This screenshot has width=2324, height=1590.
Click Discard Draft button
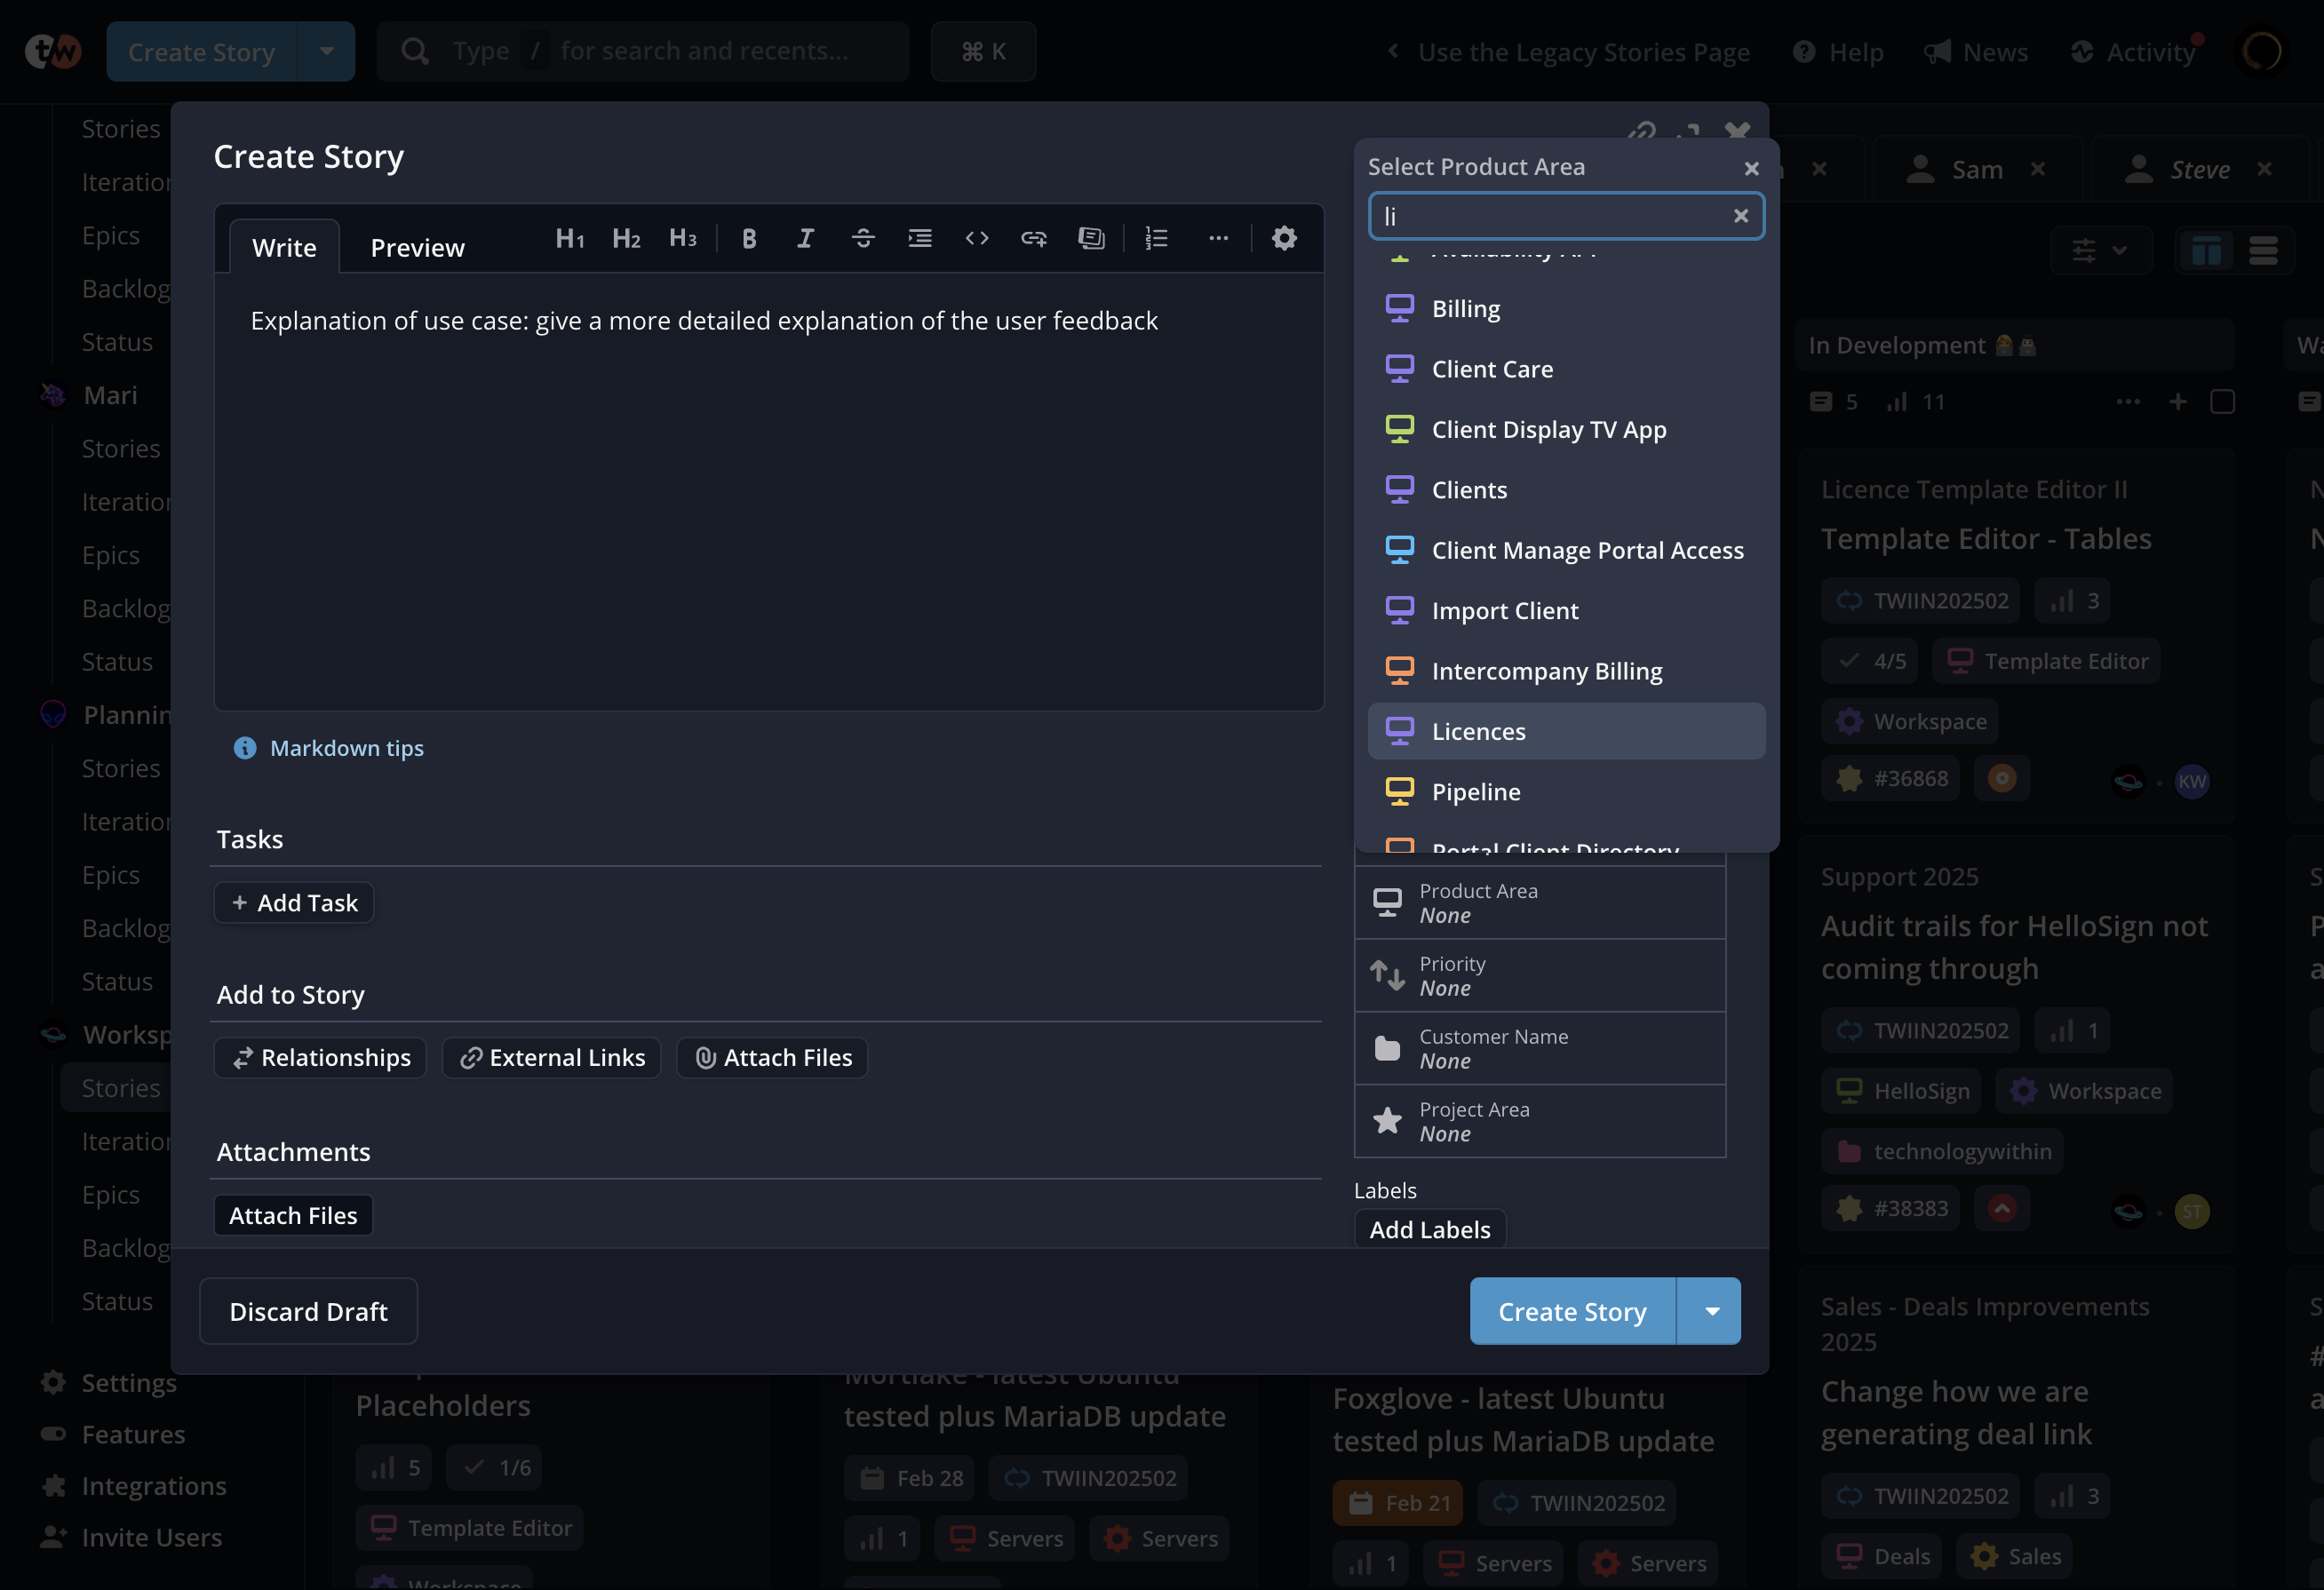pyautogui.click(x=308, y=1311)
